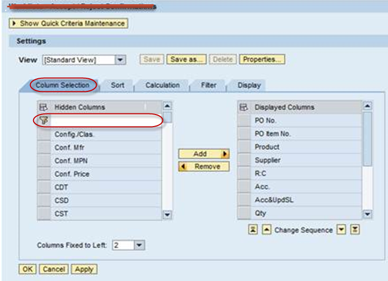This screenshot has height=281, width=388.
Task: Click the View name field Standard View
Action: [79, 60]
